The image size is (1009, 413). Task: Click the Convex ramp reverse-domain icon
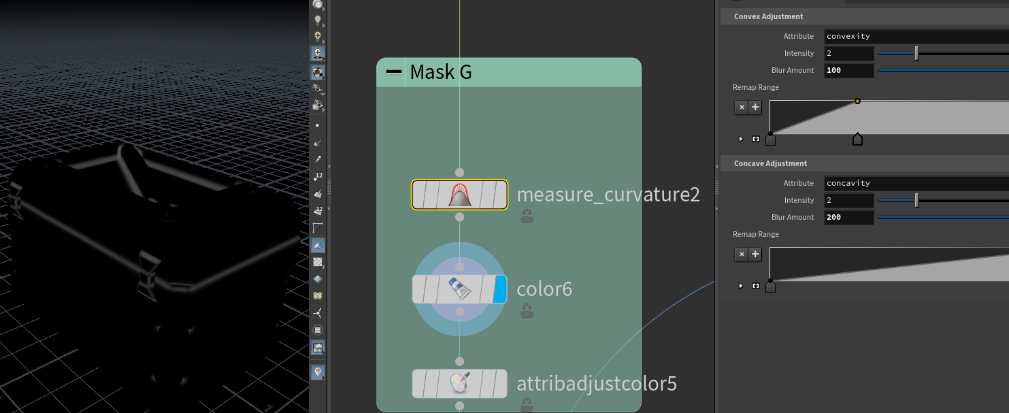click(x=755, y=139)
